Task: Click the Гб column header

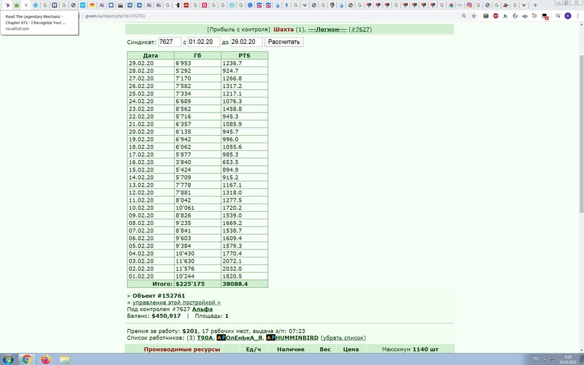Action: 197,55
